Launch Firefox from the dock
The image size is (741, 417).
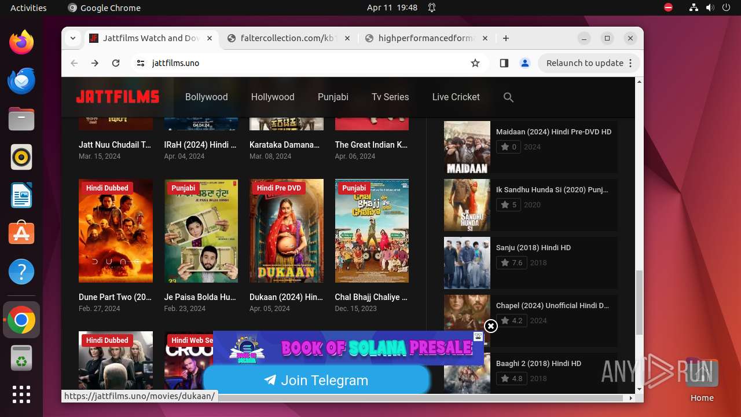[x=21, y=43]
